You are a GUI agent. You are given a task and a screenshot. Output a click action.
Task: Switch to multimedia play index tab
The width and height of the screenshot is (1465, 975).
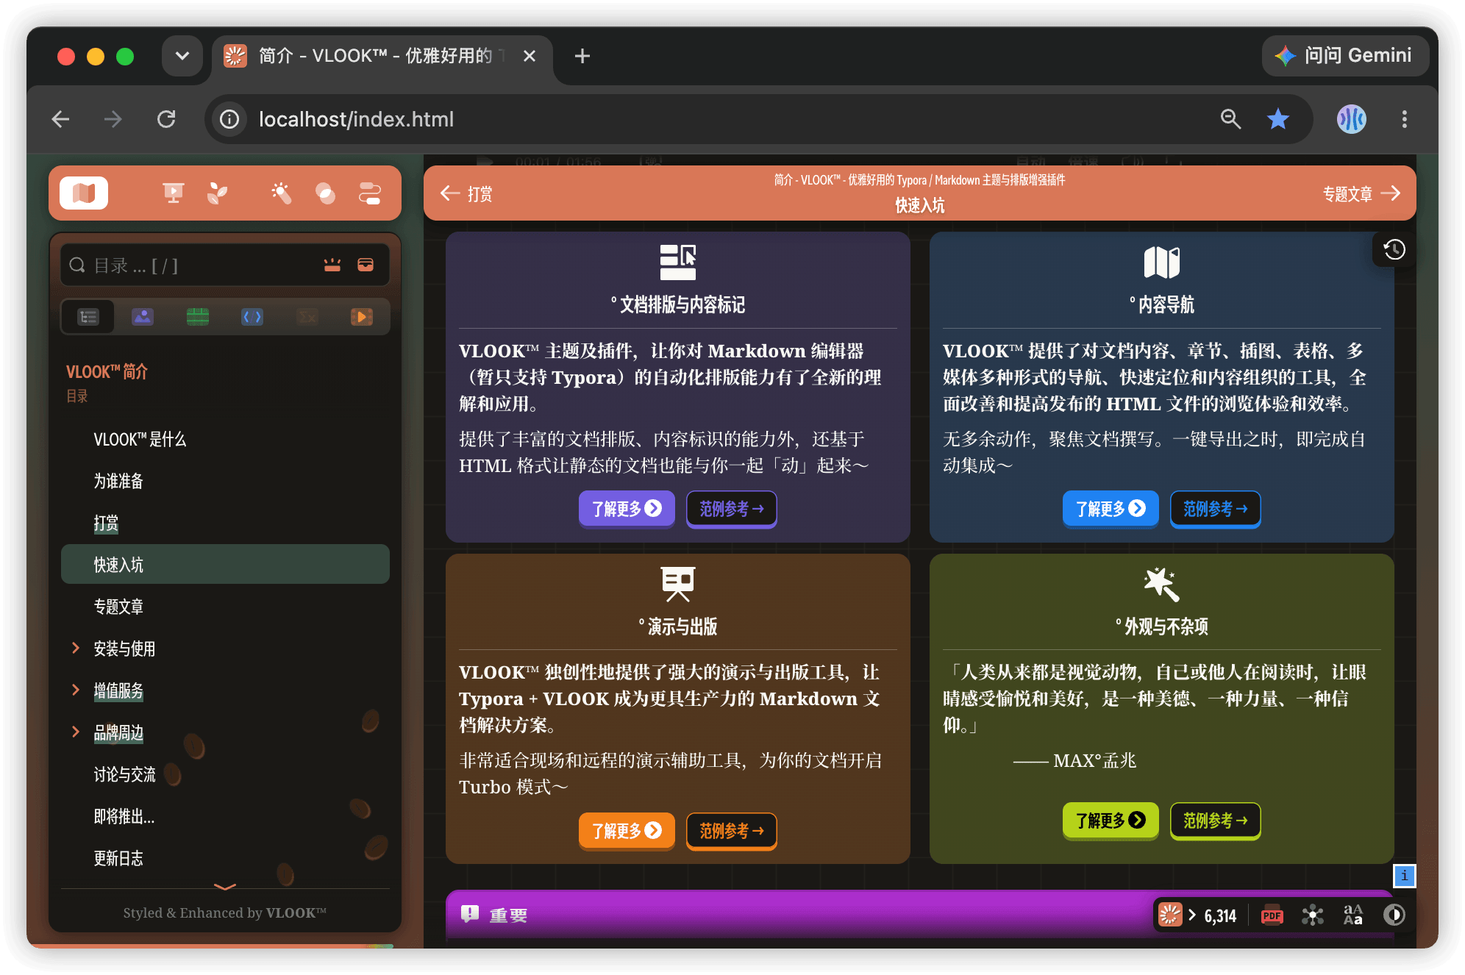pos(362,317)
